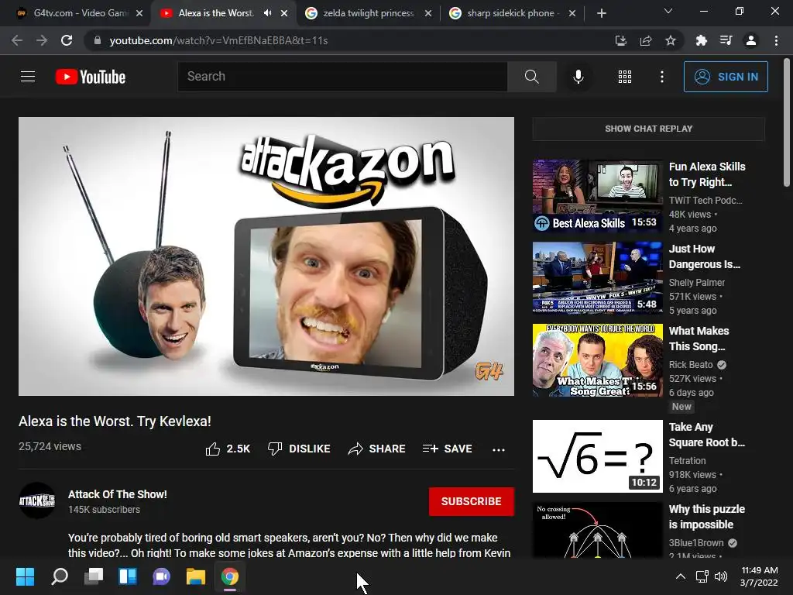Click the TWiT Tech Podc... channel name
793x595 pixels.
[x=705, y=201]
